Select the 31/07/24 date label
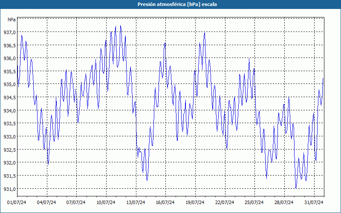This screenshot has height=213, width=341. [x=314, y=202]
